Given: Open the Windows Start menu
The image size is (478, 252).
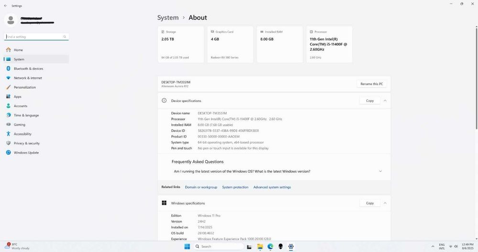Looking at the screenshot, I should point(187,247).
